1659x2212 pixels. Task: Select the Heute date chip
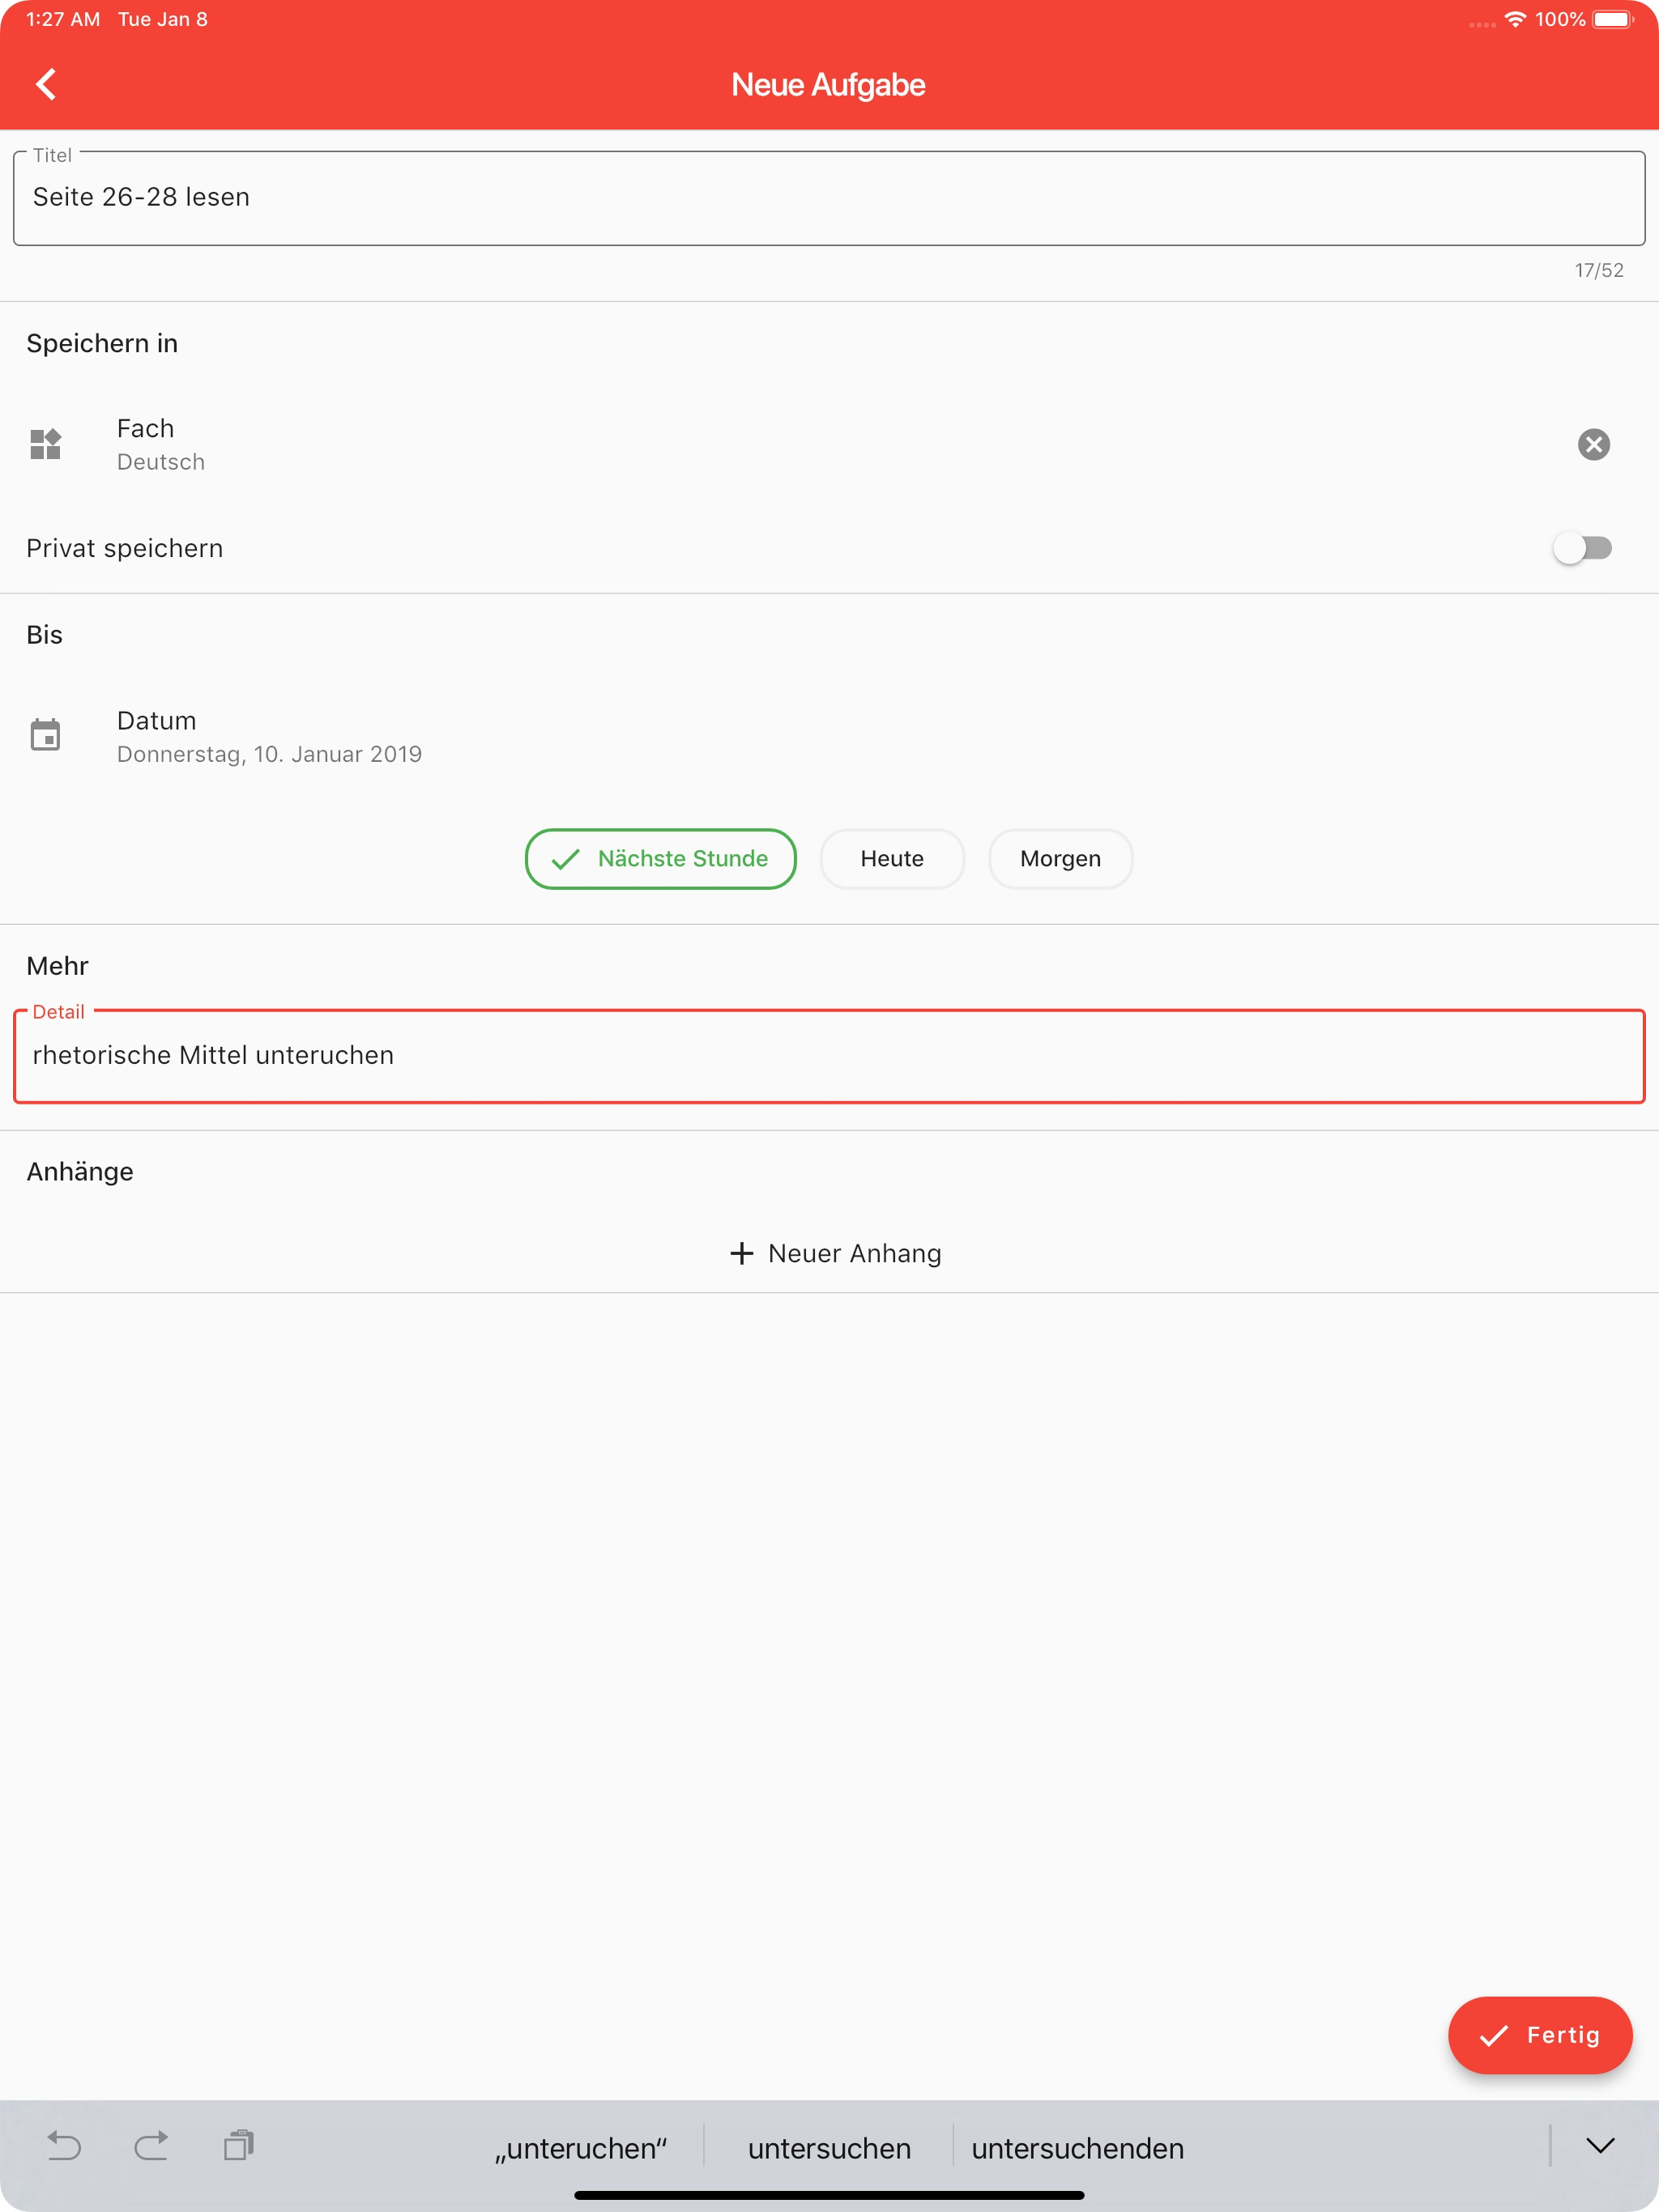coord(892,859)
